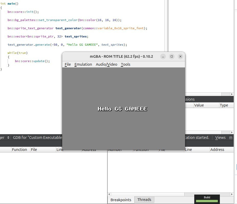
Task: Click bn::core::update() line in editor
Action: click(x=32, y=61)
